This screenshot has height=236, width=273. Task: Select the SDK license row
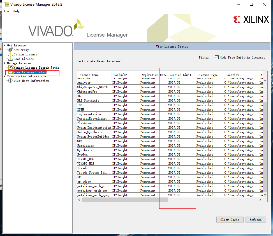pyautogui.click(x=170, y=141)
